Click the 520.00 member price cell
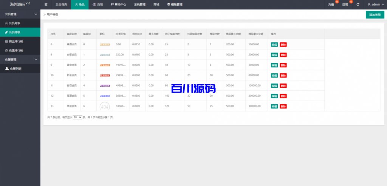The image size is (387, 186). click(121, 55)
